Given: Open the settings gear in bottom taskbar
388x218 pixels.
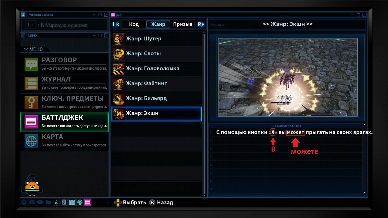Looking at the screenshot, I should (24, 202).
